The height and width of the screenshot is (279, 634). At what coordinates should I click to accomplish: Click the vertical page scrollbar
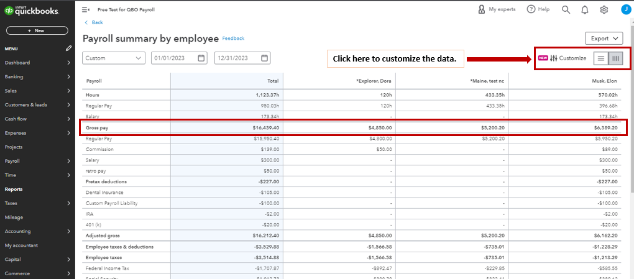pos(632,109)
